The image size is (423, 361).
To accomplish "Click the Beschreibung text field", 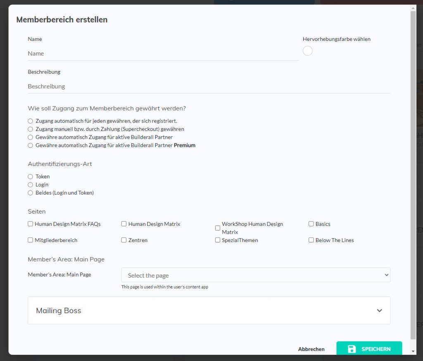I will click(x=209, y=86).
